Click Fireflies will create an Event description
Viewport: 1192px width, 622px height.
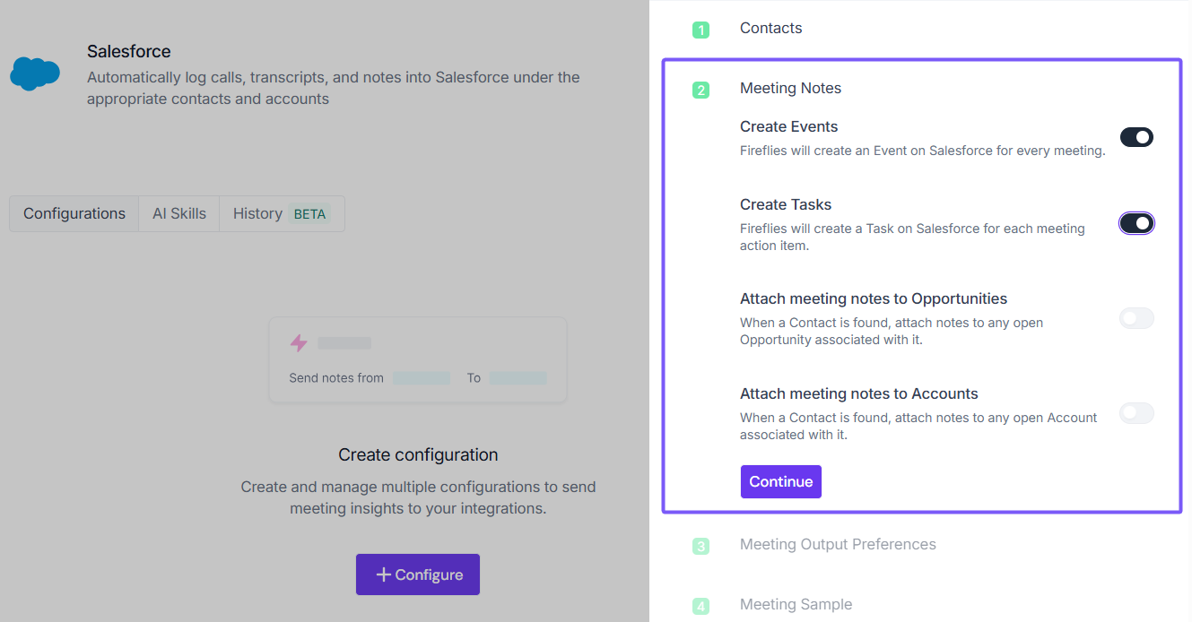pyautogui.click(x=923, y=151)
